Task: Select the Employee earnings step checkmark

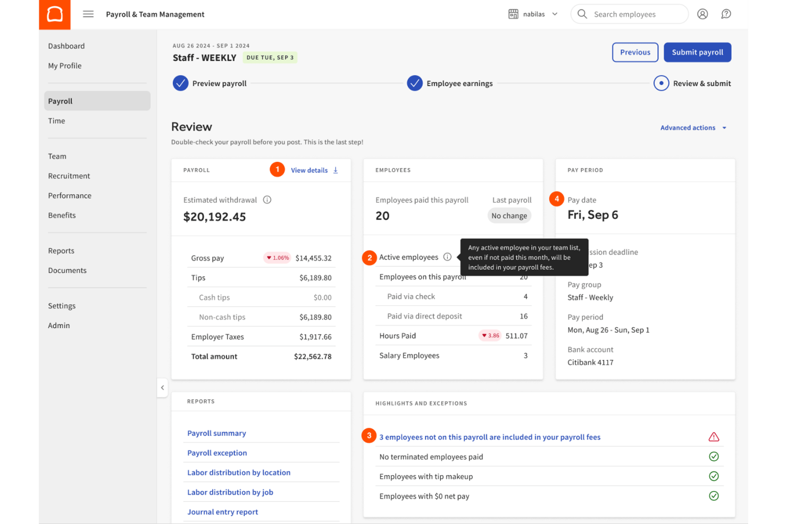Action: pyautogui.click(x=415, y=83)
